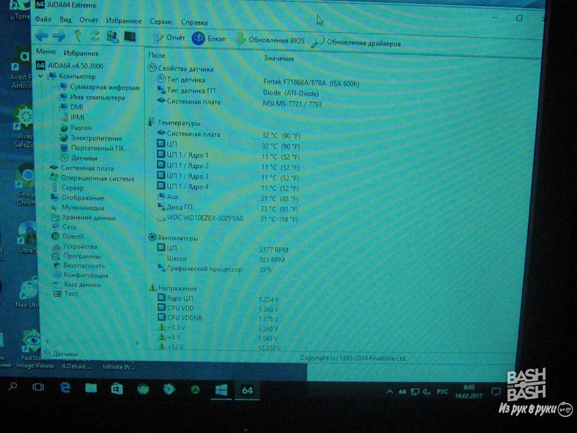Click the AIDA64 taskbar button
The image size is (577, 433).
tap(248, 391)
